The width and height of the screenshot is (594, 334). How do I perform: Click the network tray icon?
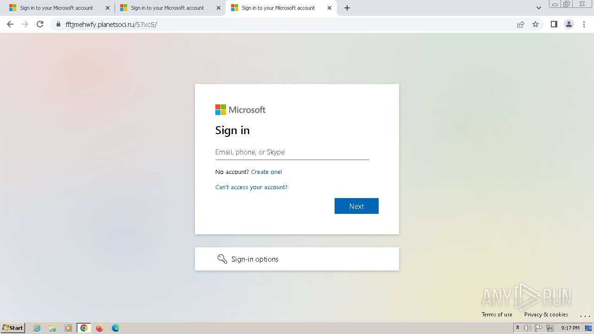550,328
